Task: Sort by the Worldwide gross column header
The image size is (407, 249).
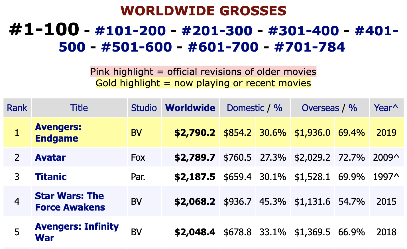Action: click(190, 108)
